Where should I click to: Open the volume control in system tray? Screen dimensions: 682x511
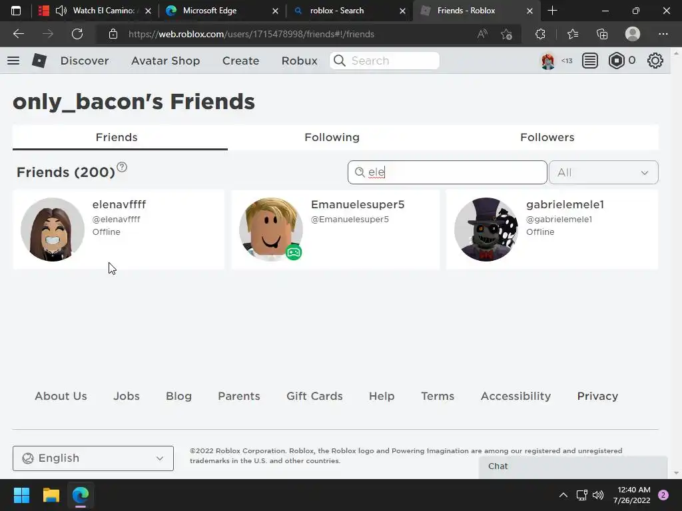[598, 495]
